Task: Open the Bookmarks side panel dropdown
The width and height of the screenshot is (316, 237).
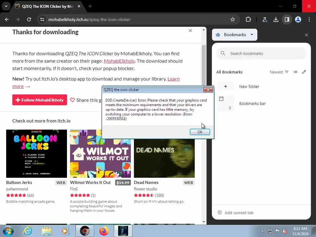Action: pos(235,35)
